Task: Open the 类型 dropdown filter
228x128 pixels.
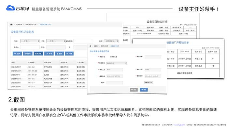Action: pos(111,41)
